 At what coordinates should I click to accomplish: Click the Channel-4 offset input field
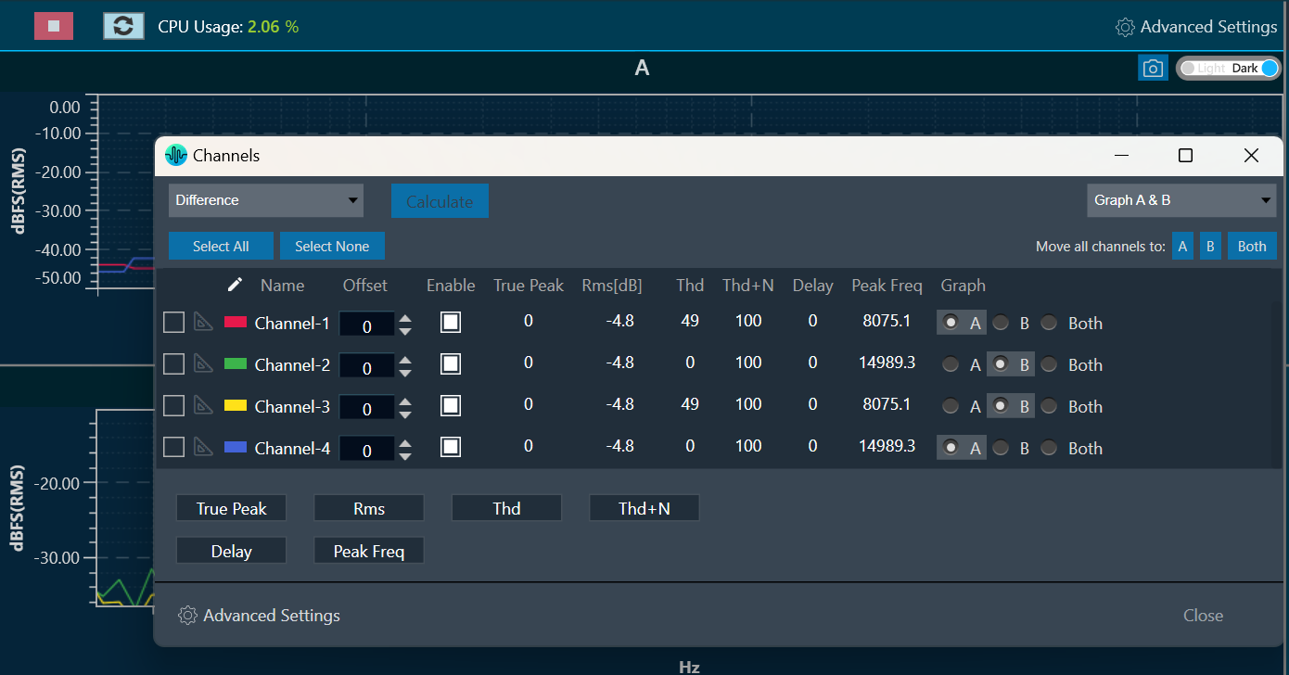[367, 450]
